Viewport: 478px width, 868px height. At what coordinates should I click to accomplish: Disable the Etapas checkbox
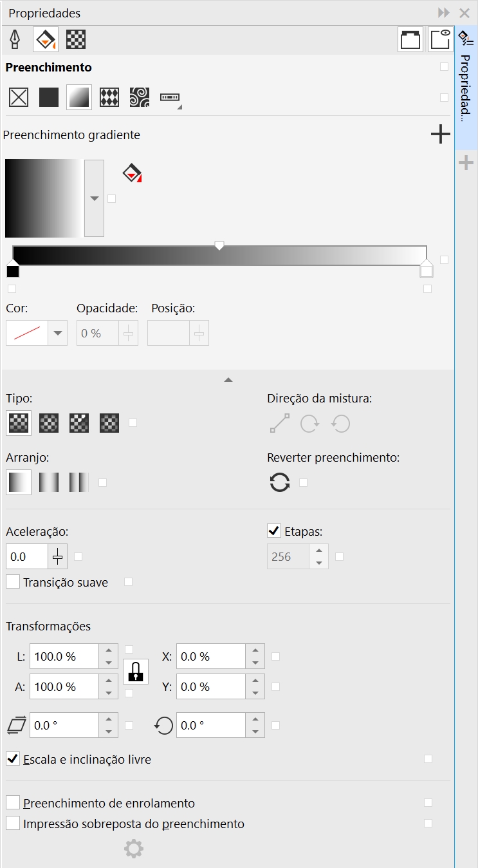274,531
